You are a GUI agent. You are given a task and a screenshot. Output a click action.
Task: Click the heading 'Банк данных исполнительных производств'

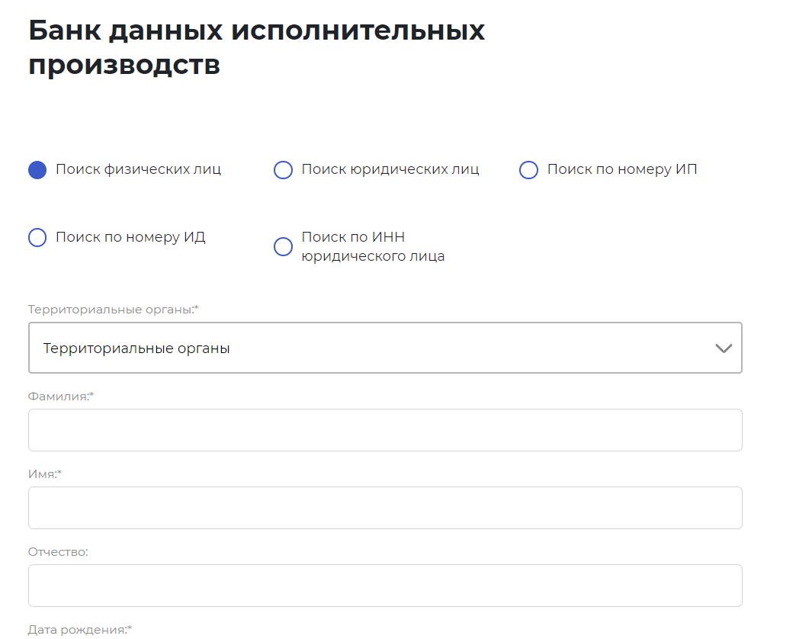(256, 47)
